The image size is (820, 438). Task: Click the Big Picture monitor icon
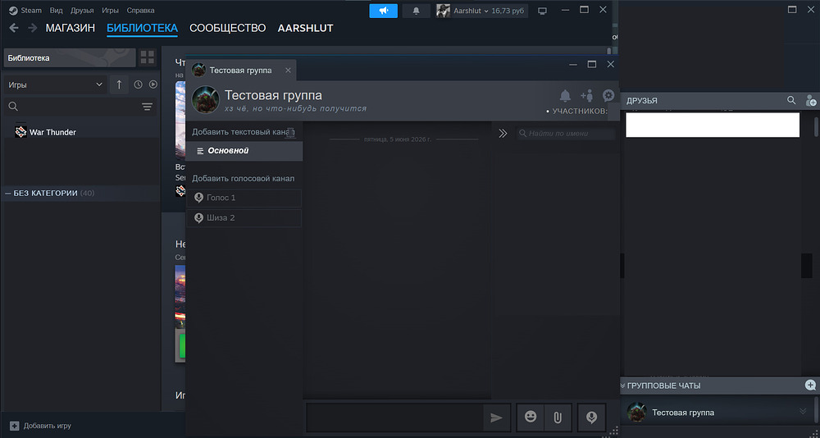[542, 11]
